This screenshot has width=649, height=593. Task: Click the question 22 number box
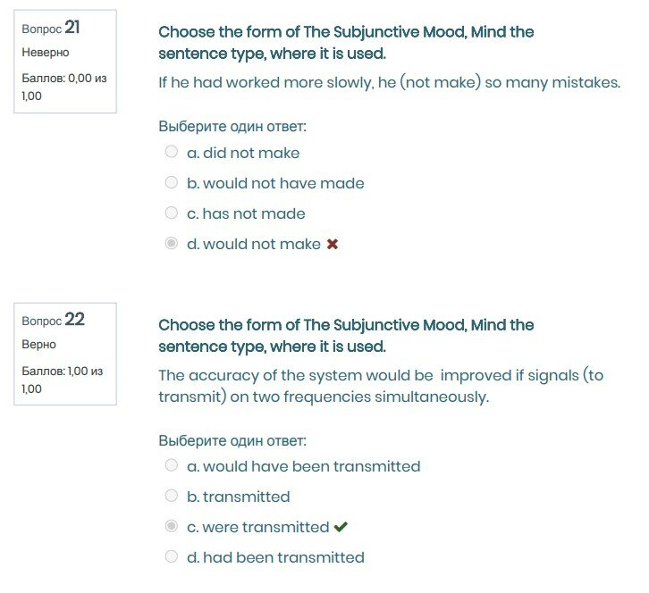click(65, 354)
